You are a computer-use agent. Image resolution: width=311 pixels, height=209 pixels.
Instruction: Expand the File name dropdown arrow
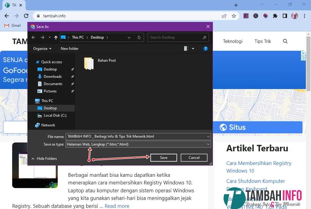[x=208, y=136]
